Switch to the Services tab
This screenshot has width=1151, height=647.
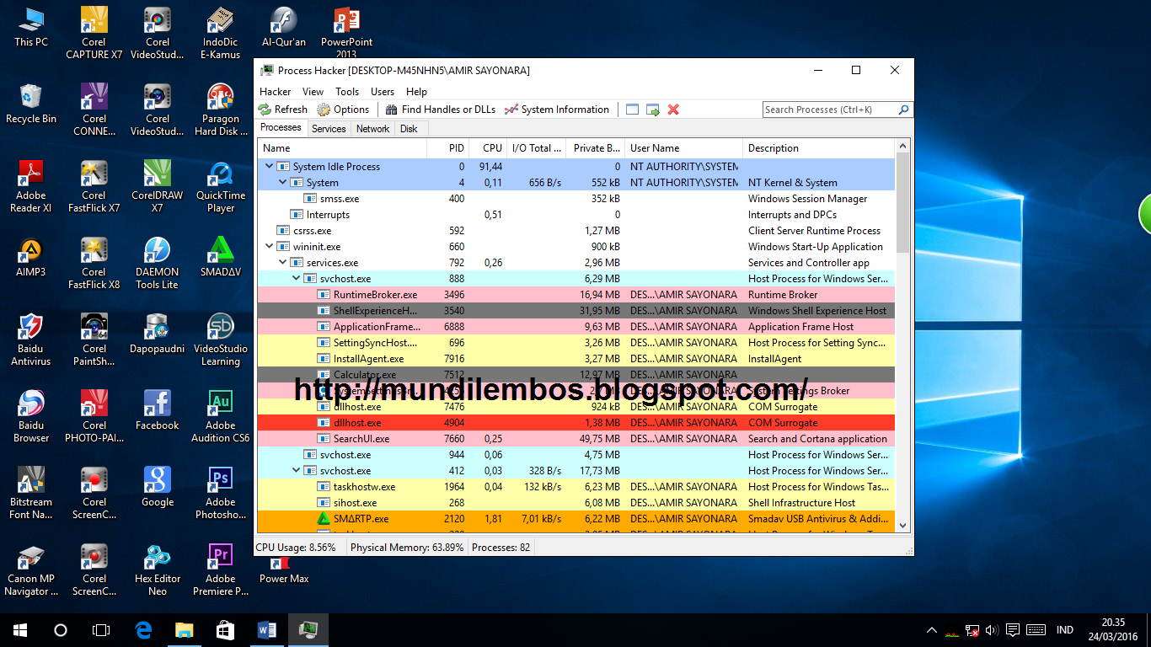(x=329, y=129)
